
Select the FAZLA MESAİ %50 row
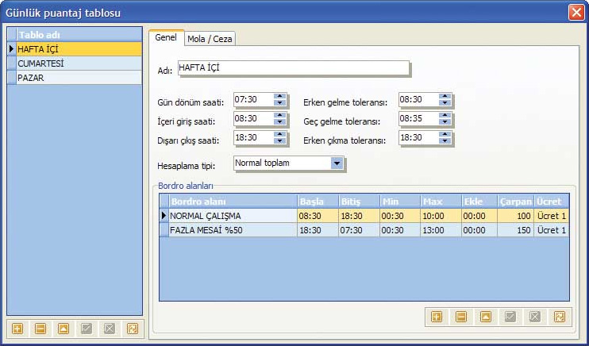230,230
